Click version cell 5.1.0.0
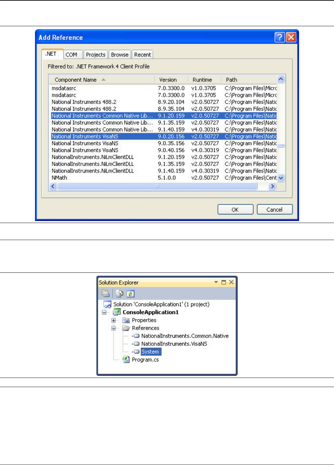Viewport: 334px width, 465px height. coord(167,177)
